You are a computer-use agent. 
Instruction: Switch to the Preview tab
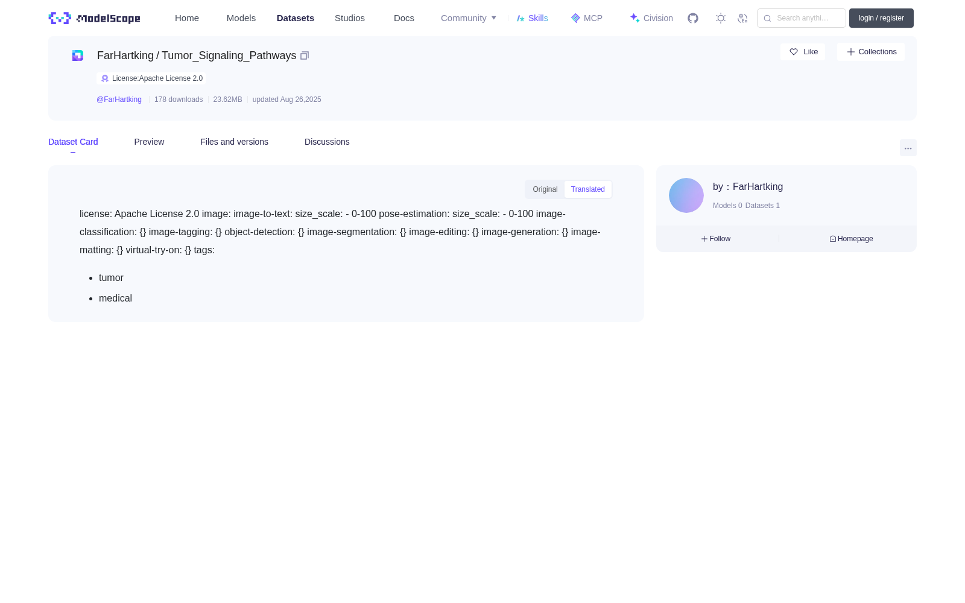click(x=149, y=142)
